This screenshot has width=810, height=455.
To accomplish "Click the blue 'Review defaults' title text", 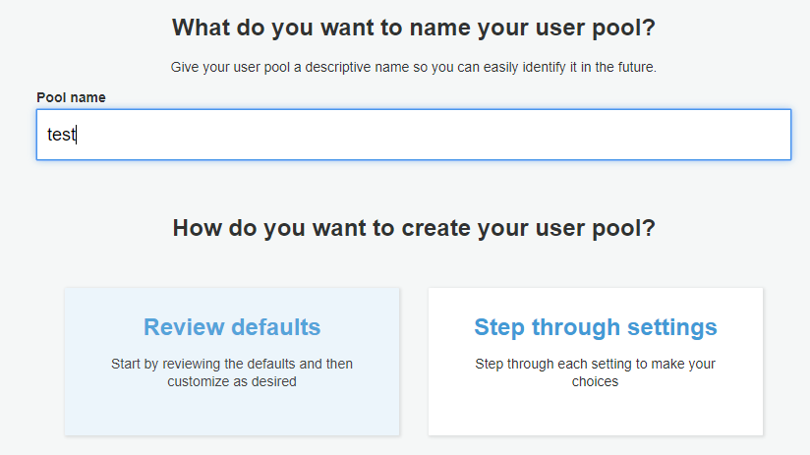I will (232, 327).
